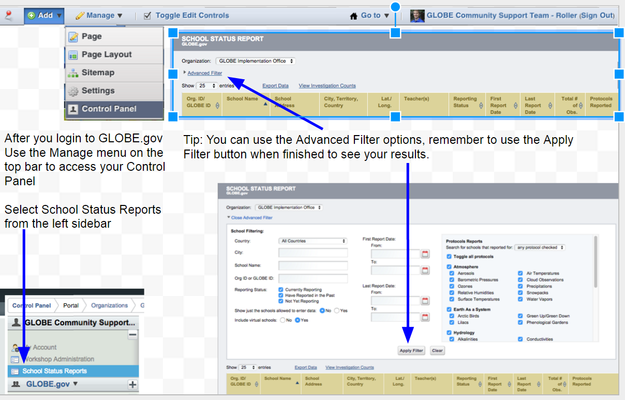Click the School Name filter input field
This screenshot has width=625, height=400.
(313, 265)
